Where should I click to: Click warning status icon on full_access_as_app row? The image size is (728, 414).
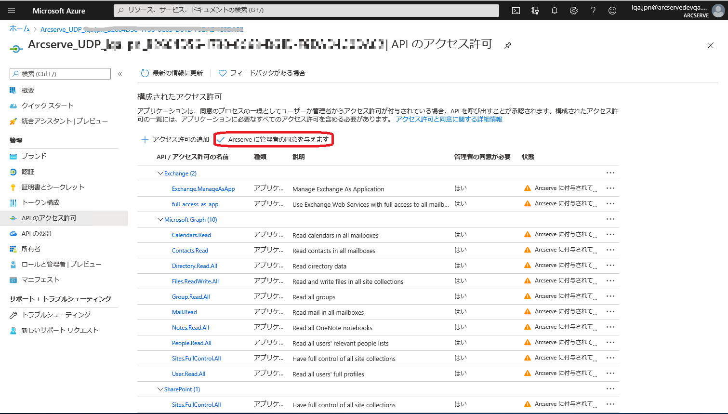[x=528, y=204]
